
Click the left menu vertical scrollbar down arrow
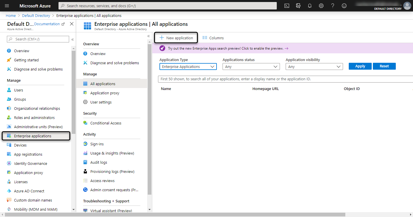74,210
